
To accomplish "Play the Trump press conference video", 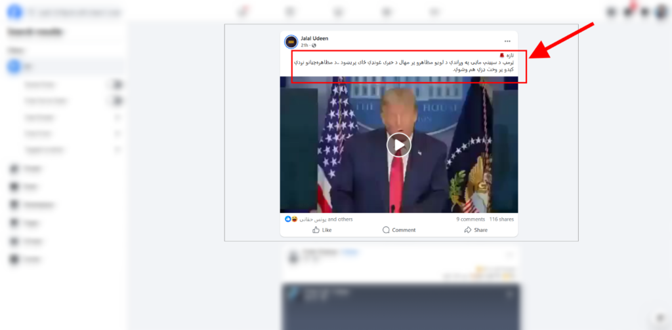I will pos(399,145).
